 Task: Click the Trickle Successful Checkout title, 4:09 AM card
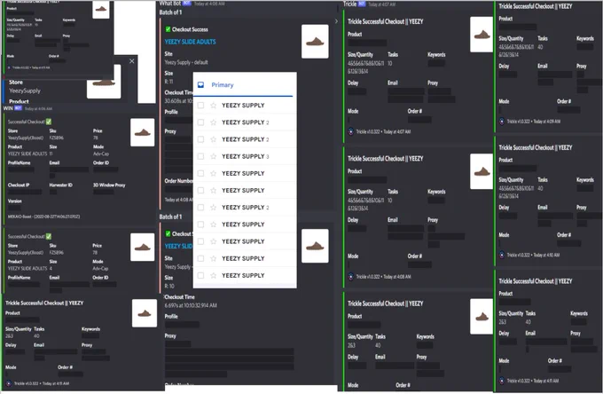click(536, 6)
